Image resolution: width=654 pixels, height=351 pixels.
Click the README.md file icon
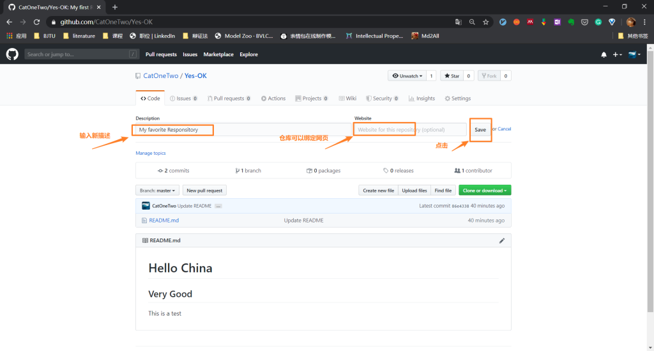coord(144,221)
